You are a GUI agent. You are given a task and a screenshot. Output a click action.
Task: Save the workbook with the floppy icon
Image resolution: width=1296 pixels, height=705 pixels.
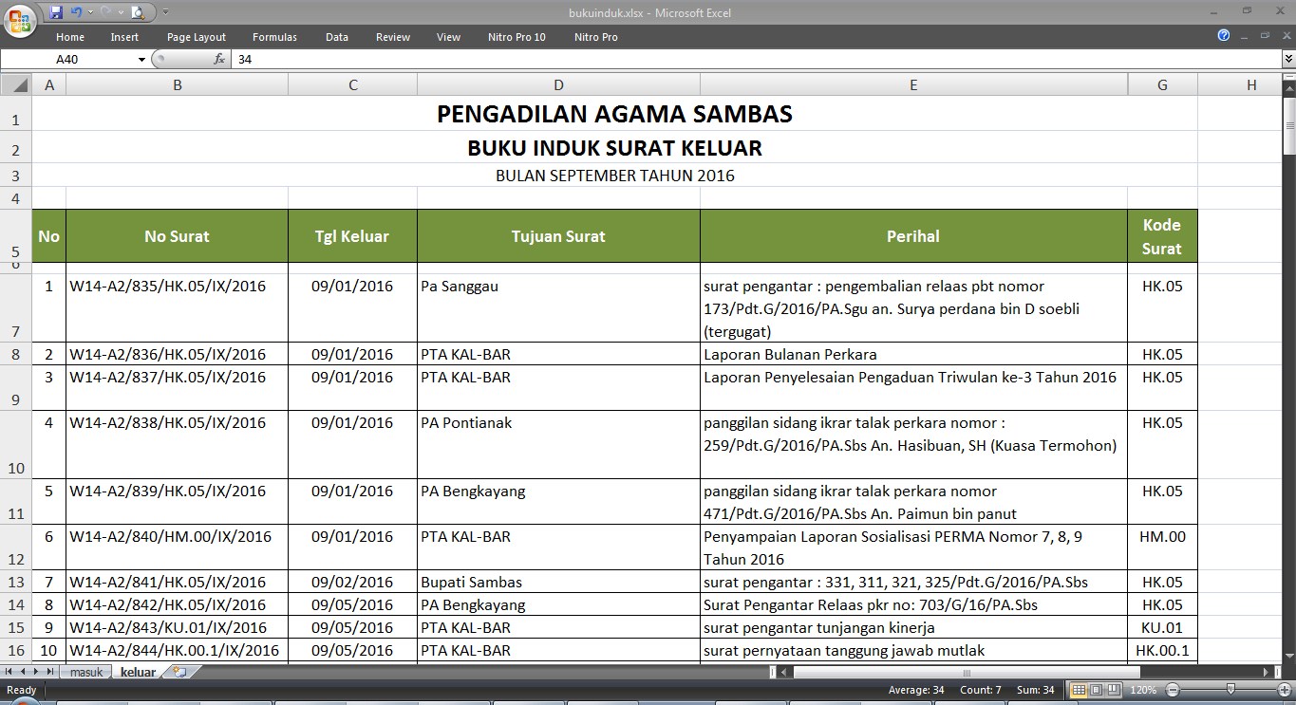(56, 13)
